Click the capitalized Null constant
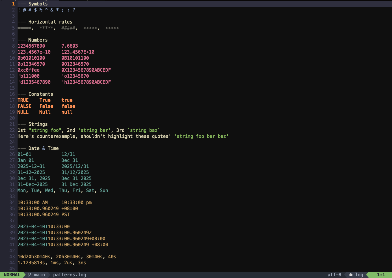392x278 pixels. coord(45,112)
